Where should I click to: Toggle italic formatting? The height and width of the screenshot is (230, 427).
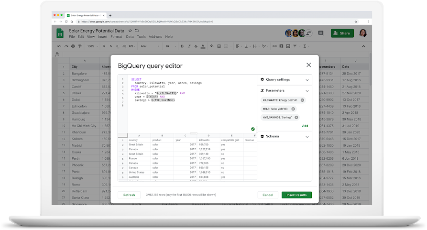pos(189,46)
